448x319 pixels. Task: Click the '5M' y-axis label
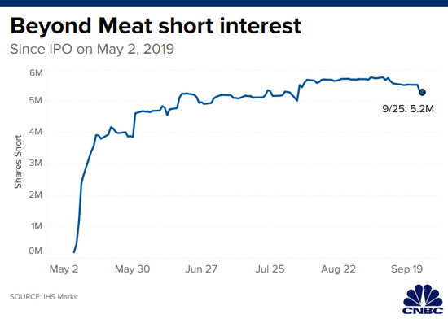coord(35,100)
